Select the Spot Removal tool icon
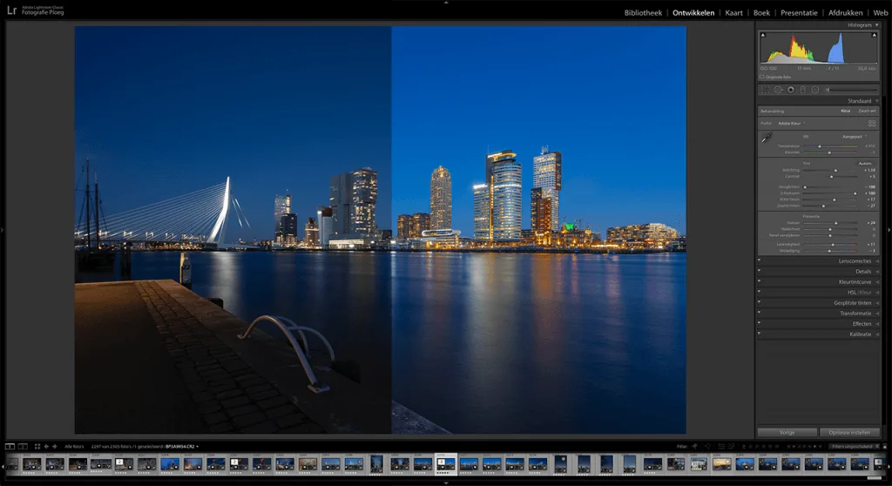Viewport: 892px width, 486px height. coord(778,90)
